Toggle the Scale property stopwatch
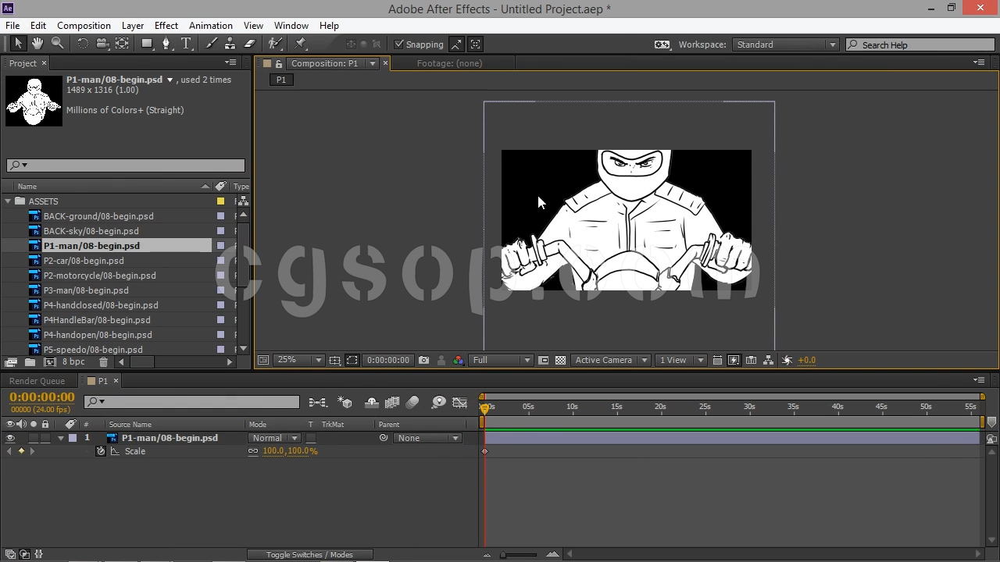Viewport: 1000px width, 562px height. tap(101, 451)
